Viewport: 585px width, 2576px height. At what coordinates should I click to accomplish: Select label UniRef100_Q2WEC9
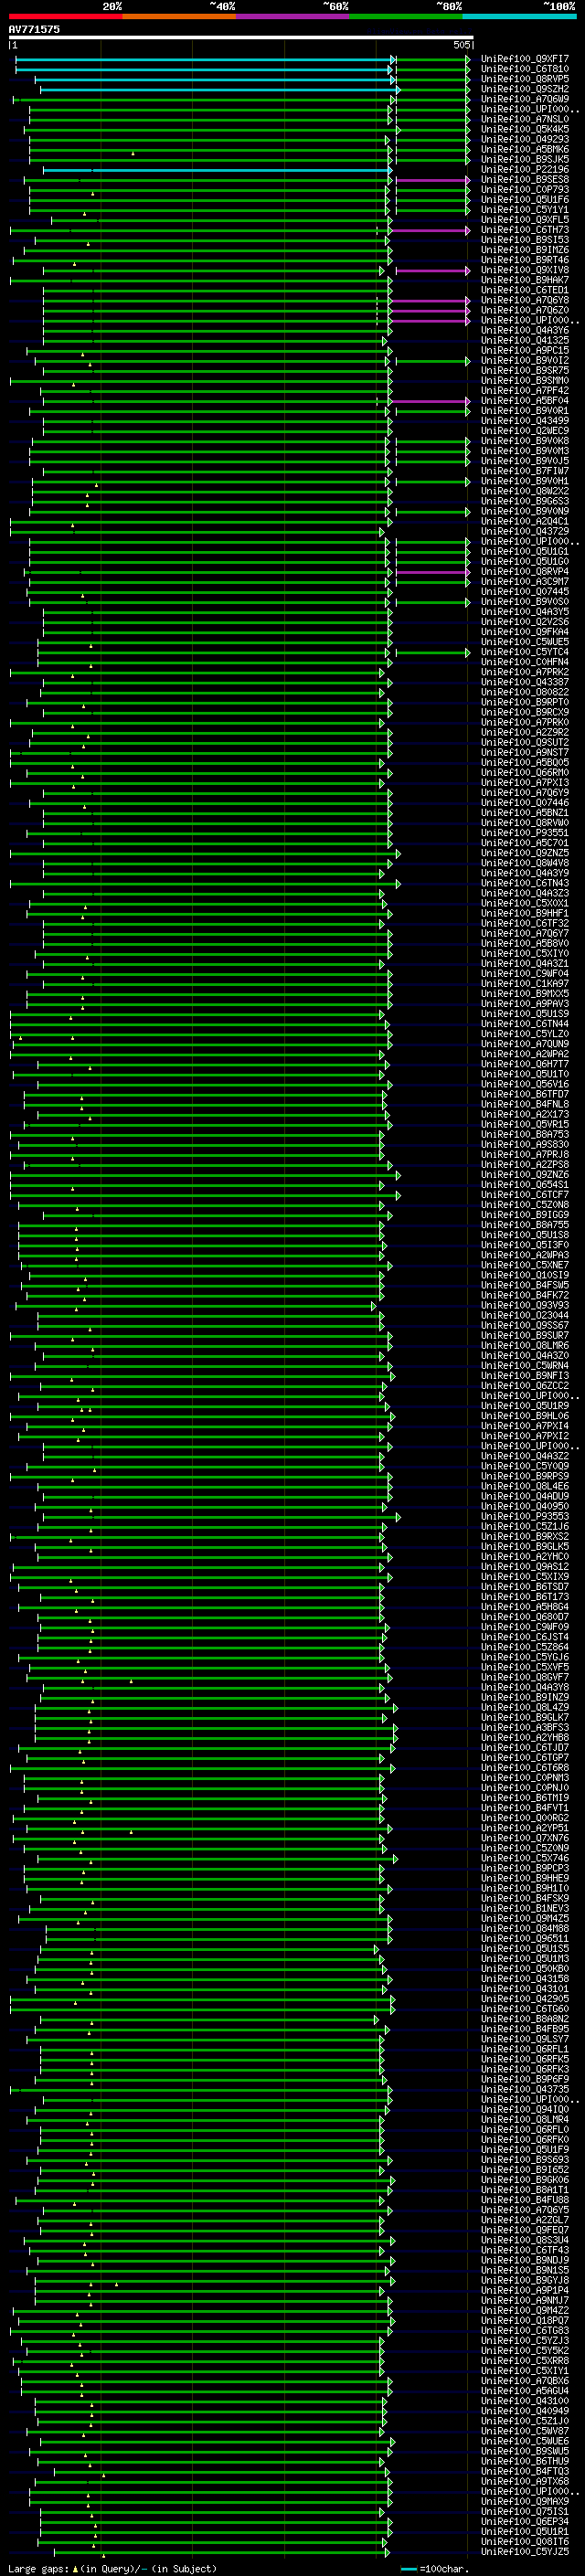point(525,431)
